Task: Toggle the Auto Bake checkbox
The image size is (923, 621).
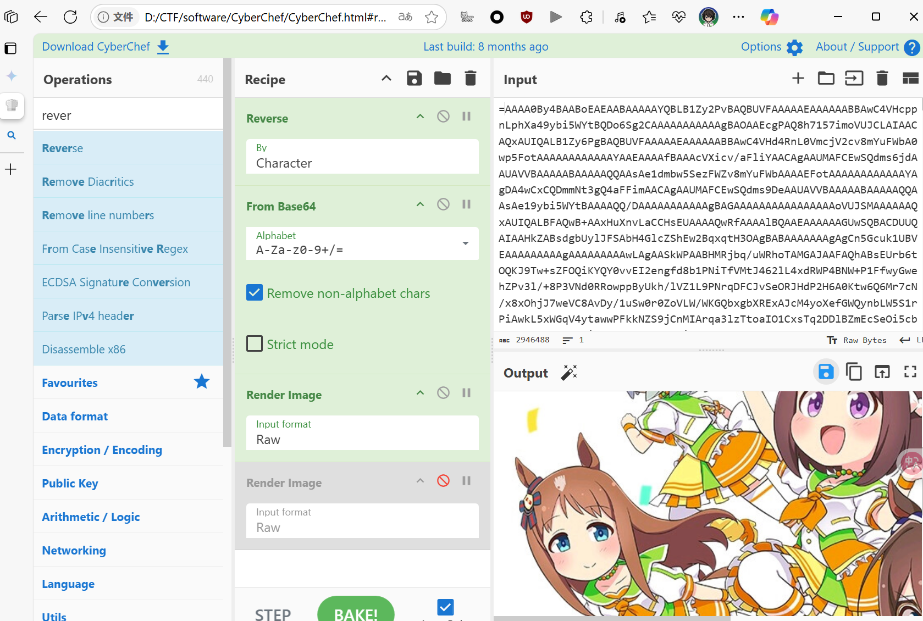Action: (x=445, y=607)
